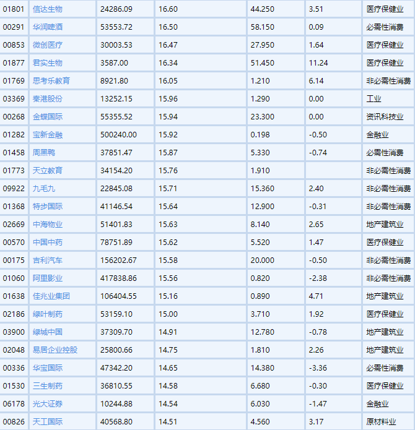Select stock code 00853

pyautogui.click(x=14, y=45)
